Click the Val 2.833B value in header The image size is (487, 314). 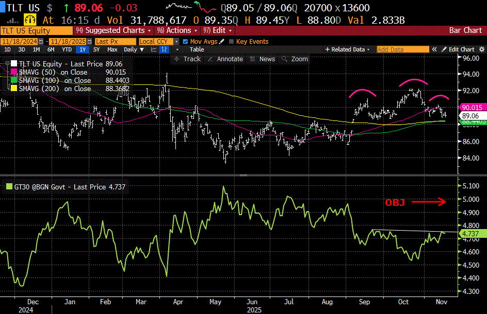tap(376, 21)
